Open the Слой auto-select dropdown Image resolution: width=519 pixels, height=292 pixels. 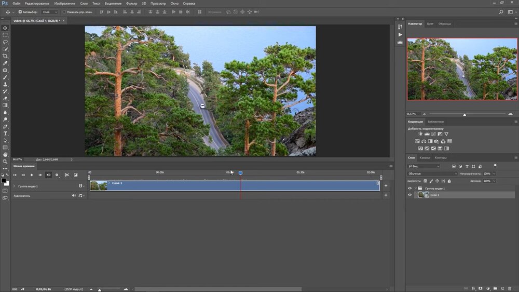[x=49, y=12]
